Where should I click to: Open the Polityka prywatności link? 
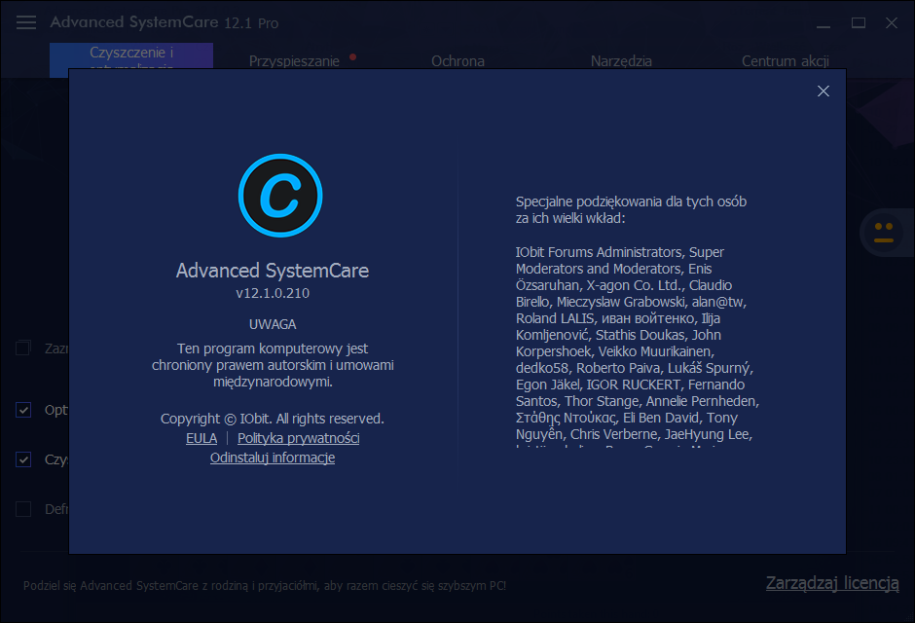pos(298,438)
